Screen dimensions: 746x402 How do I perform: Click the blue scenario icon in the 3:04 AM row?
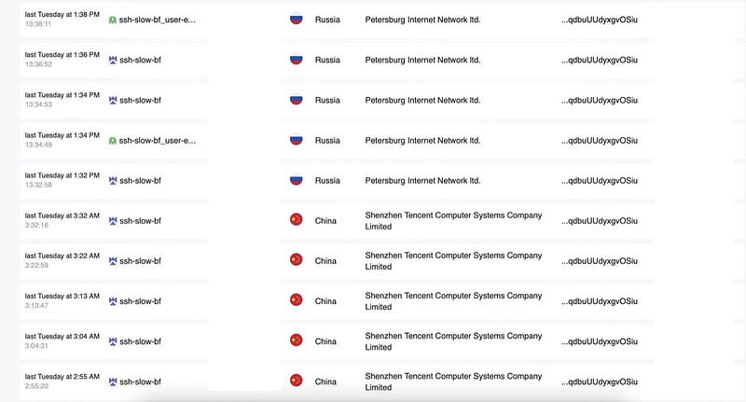pos(113,341)
